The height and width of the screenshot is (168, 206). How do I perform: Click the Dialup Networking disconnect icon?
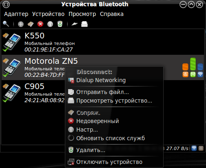(71, 80)
